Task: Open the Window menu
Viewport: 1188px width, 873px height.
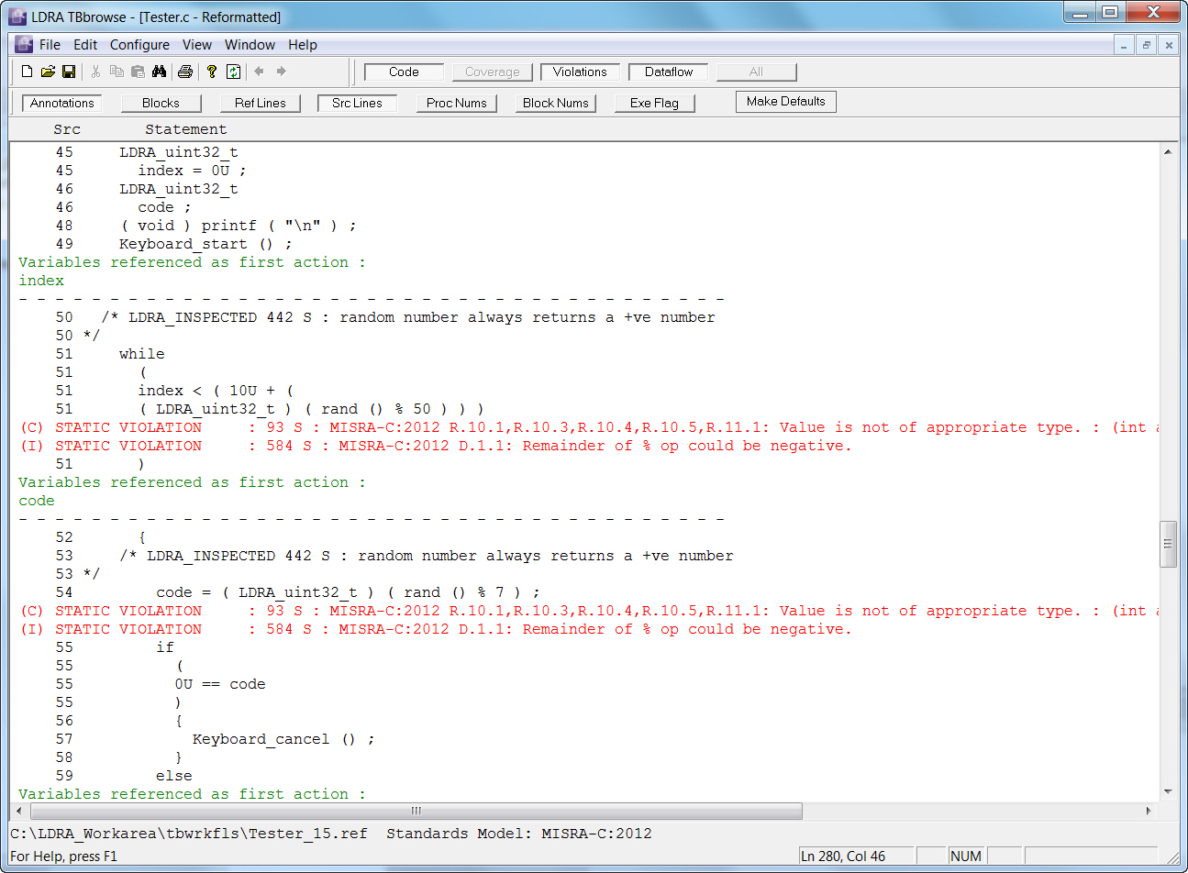Action: coord(250,44)
